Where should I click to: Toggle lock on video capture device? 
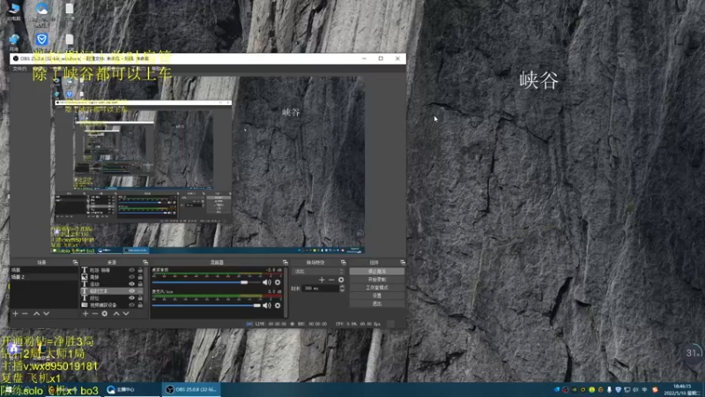click(140, 304)
